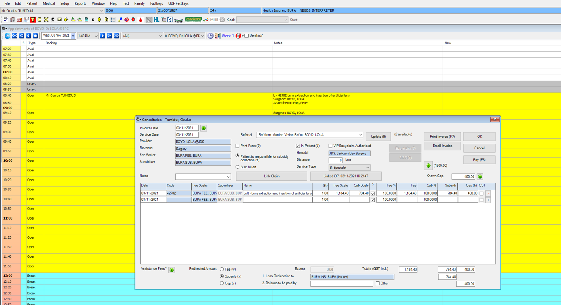The image size is (561, 305).
Task: Click the Link Claim button
Action: [272, 176]
